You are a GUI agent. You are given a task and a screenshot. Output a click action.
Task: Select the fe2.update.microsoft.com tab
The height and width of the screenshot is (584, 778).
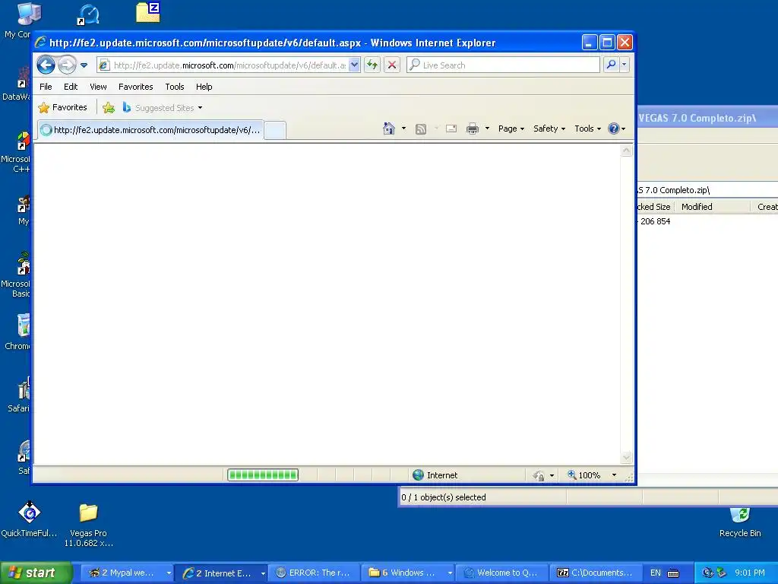point(150,130)
